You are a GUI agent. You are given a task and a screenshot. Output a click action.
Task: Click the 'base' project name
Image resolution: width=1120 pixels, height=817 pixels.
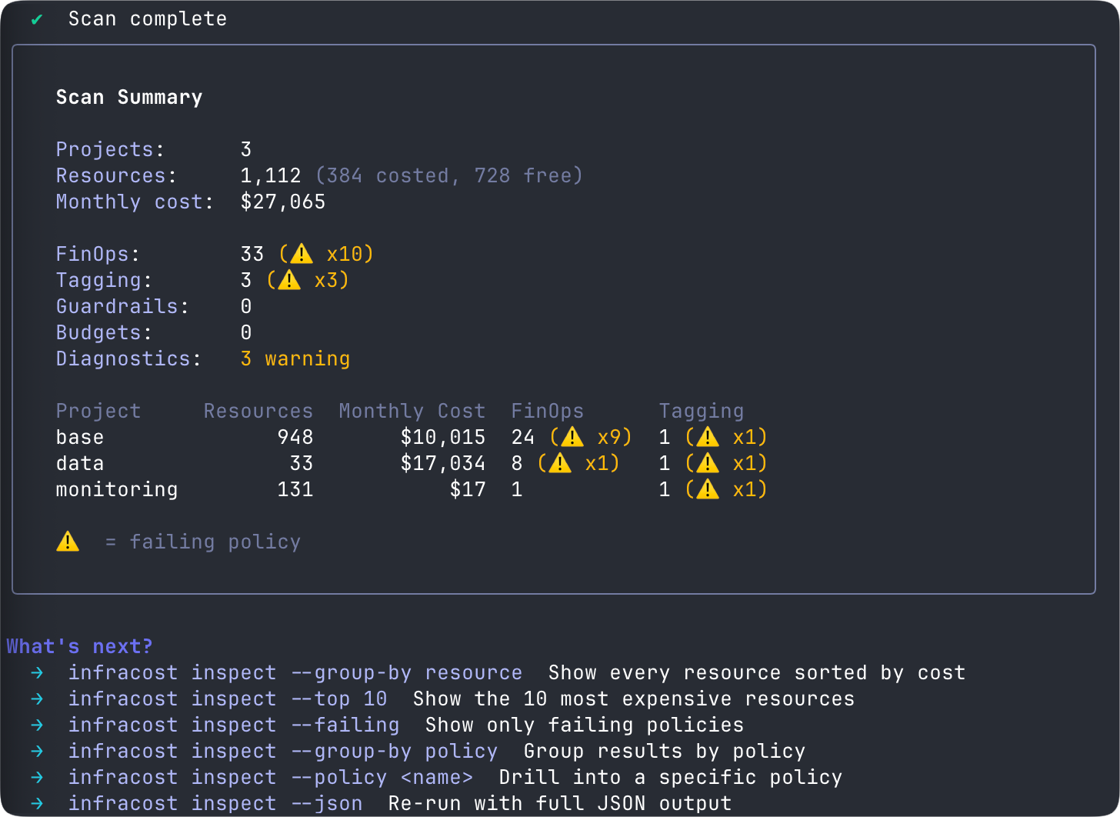80,437
